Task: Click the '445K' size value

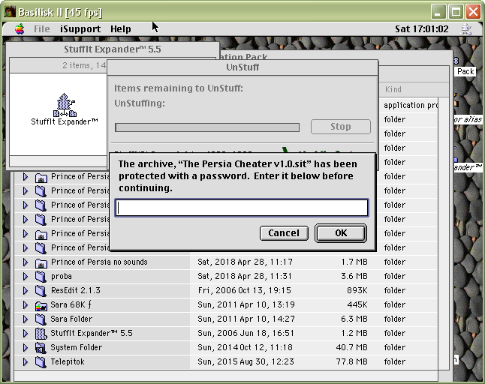Action: coord(357,304)
